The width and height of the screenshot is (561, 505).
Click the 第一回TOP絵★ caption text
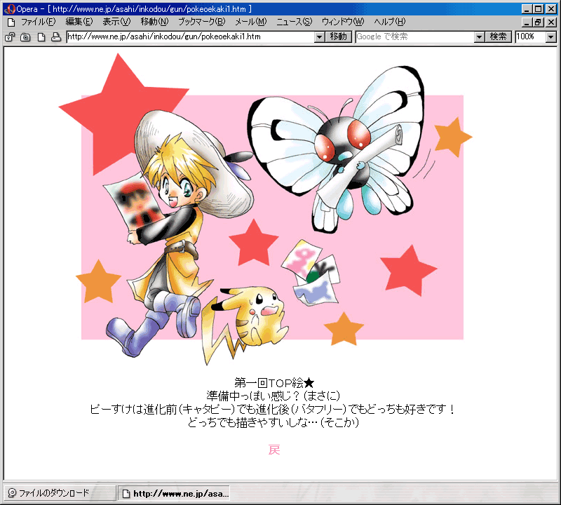point(274,383)
